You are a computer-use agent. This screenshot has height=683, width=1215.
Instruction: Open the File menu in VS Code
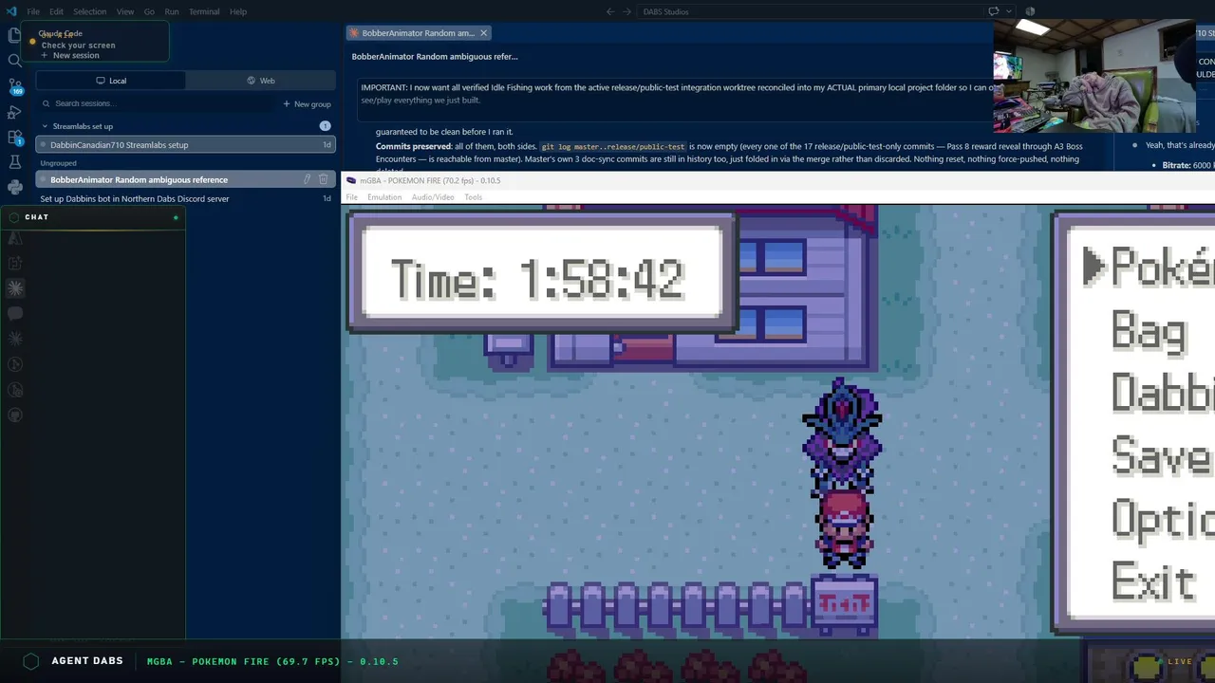pyautogui.click(x=33, y=11)
